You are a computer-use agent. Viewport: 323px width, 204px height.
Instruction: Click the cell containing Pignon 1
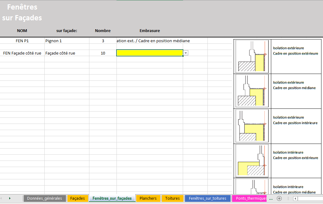click(x=67, y=41)
